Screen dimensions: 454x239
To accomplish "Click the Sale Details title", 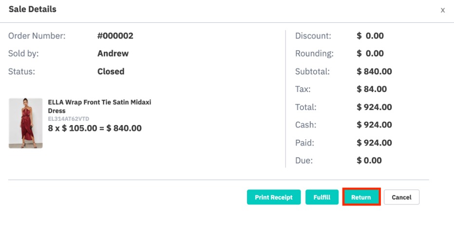I will 33,9.
